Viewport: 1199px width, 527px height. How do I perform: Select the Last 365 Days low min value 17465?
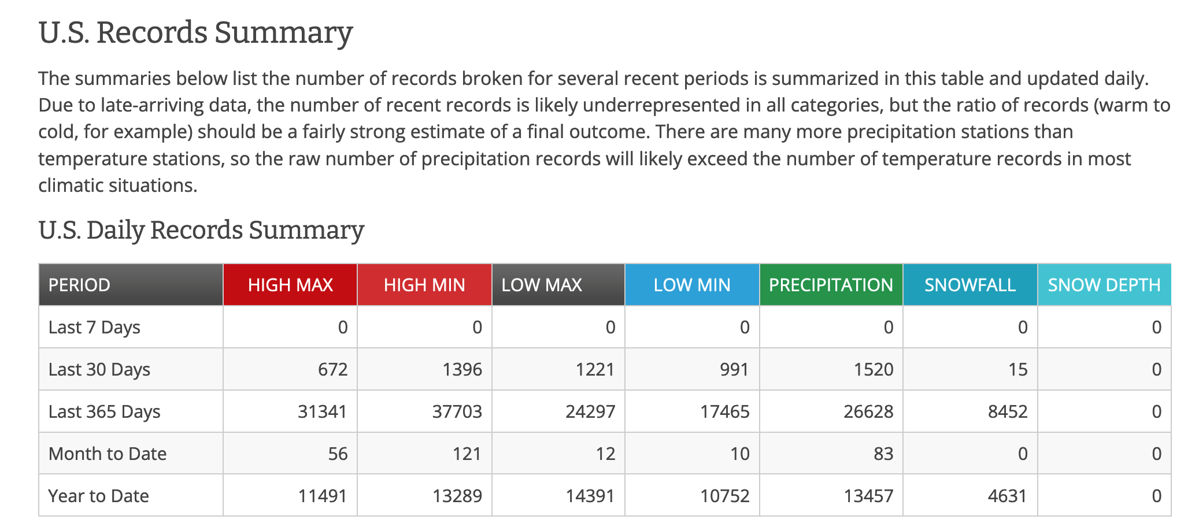point(725,411)
